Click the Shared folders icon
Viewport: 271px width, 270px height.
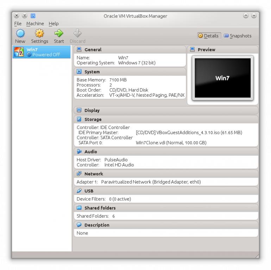point(79,208)
